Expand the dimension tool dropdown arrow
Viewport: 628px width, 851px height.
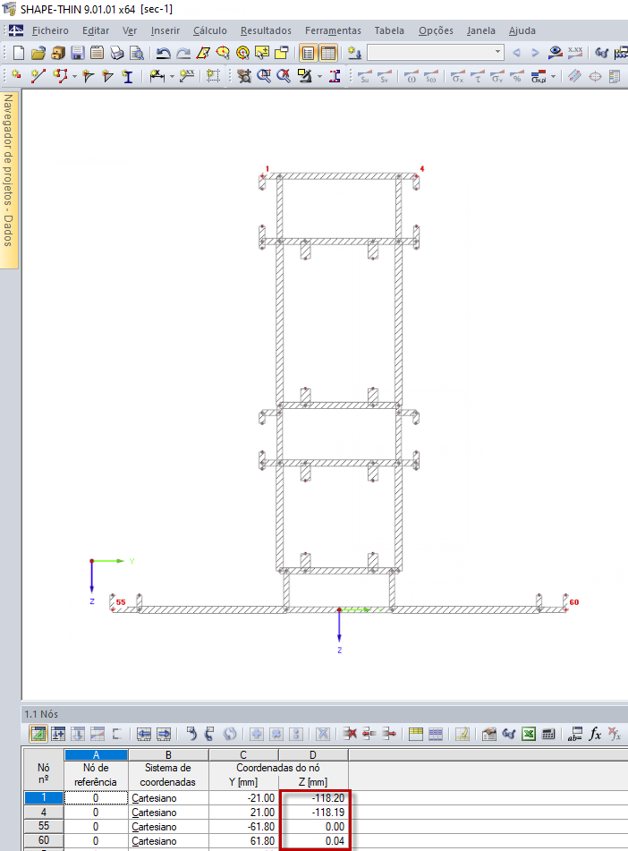pos(172,77)
